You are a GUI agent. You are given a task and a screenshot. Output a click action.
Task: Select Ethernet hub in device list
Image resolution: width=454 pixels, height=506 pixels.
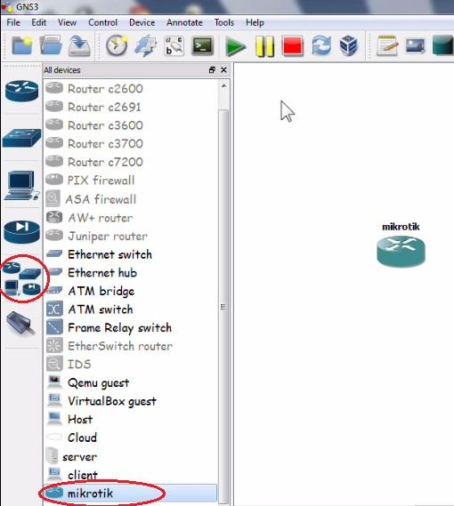131,273
